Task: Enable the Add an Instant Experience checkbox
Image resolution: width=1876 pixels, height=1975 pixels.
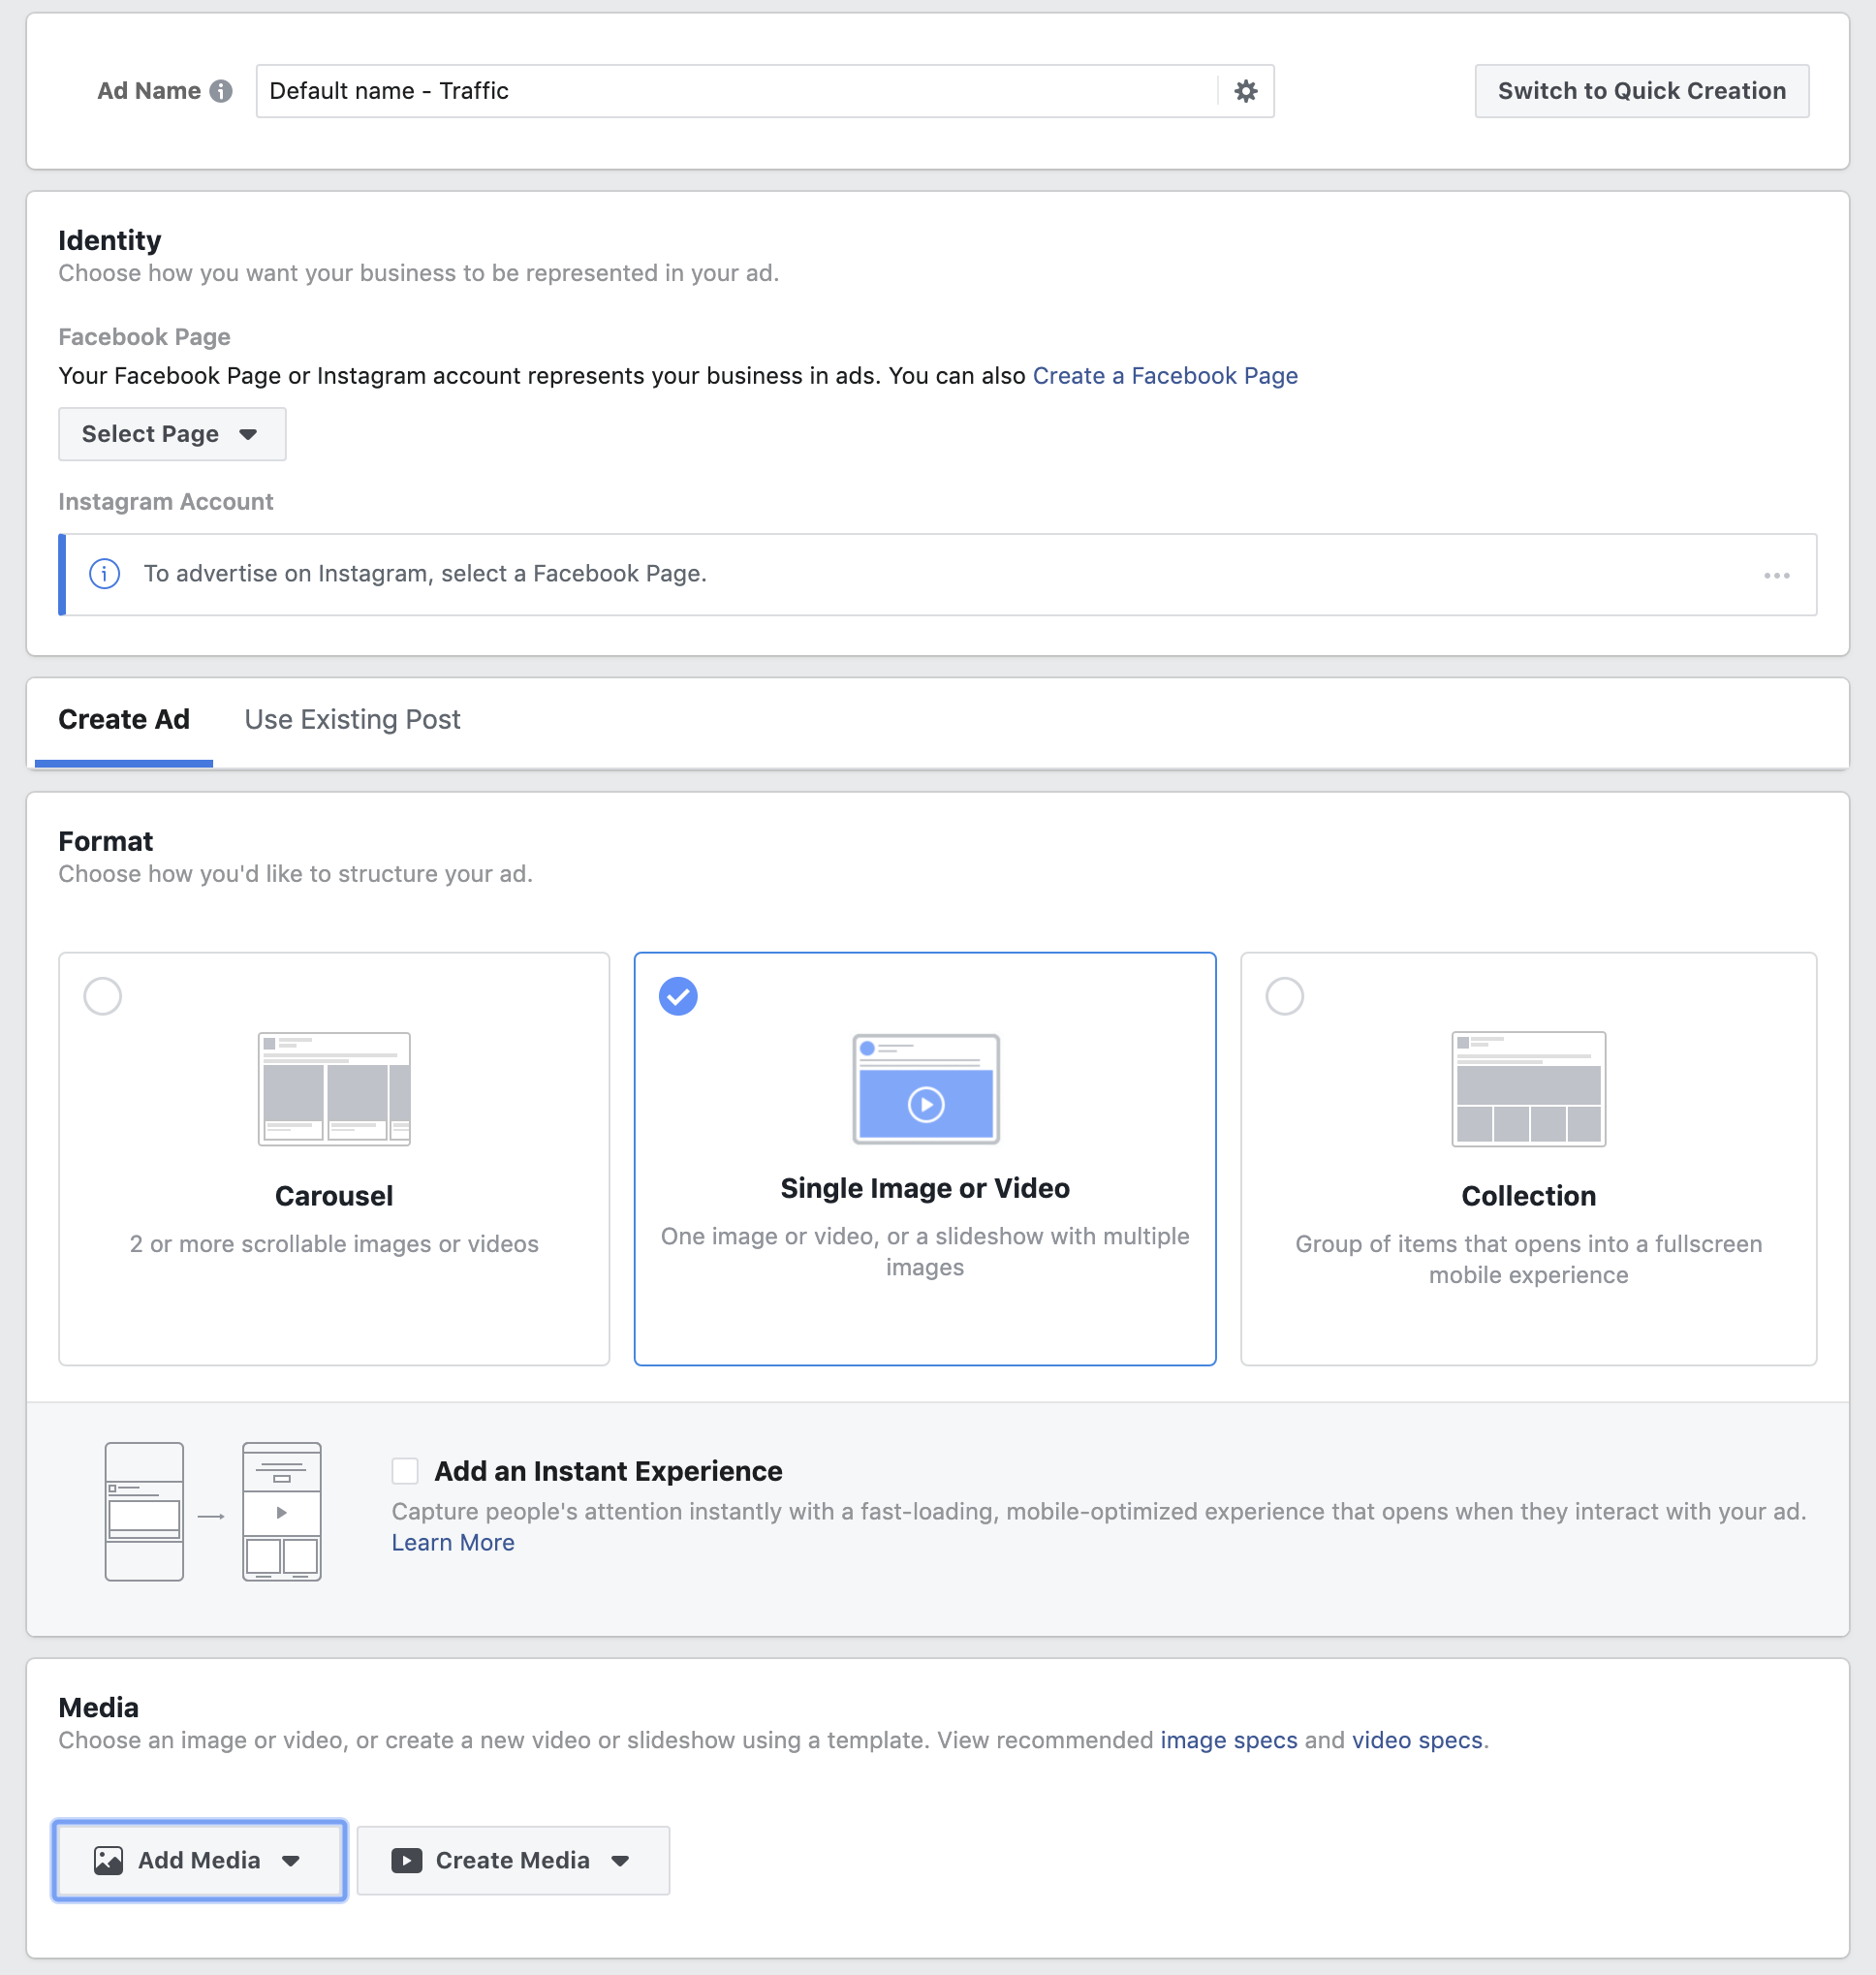Action: coord(405,1471)
